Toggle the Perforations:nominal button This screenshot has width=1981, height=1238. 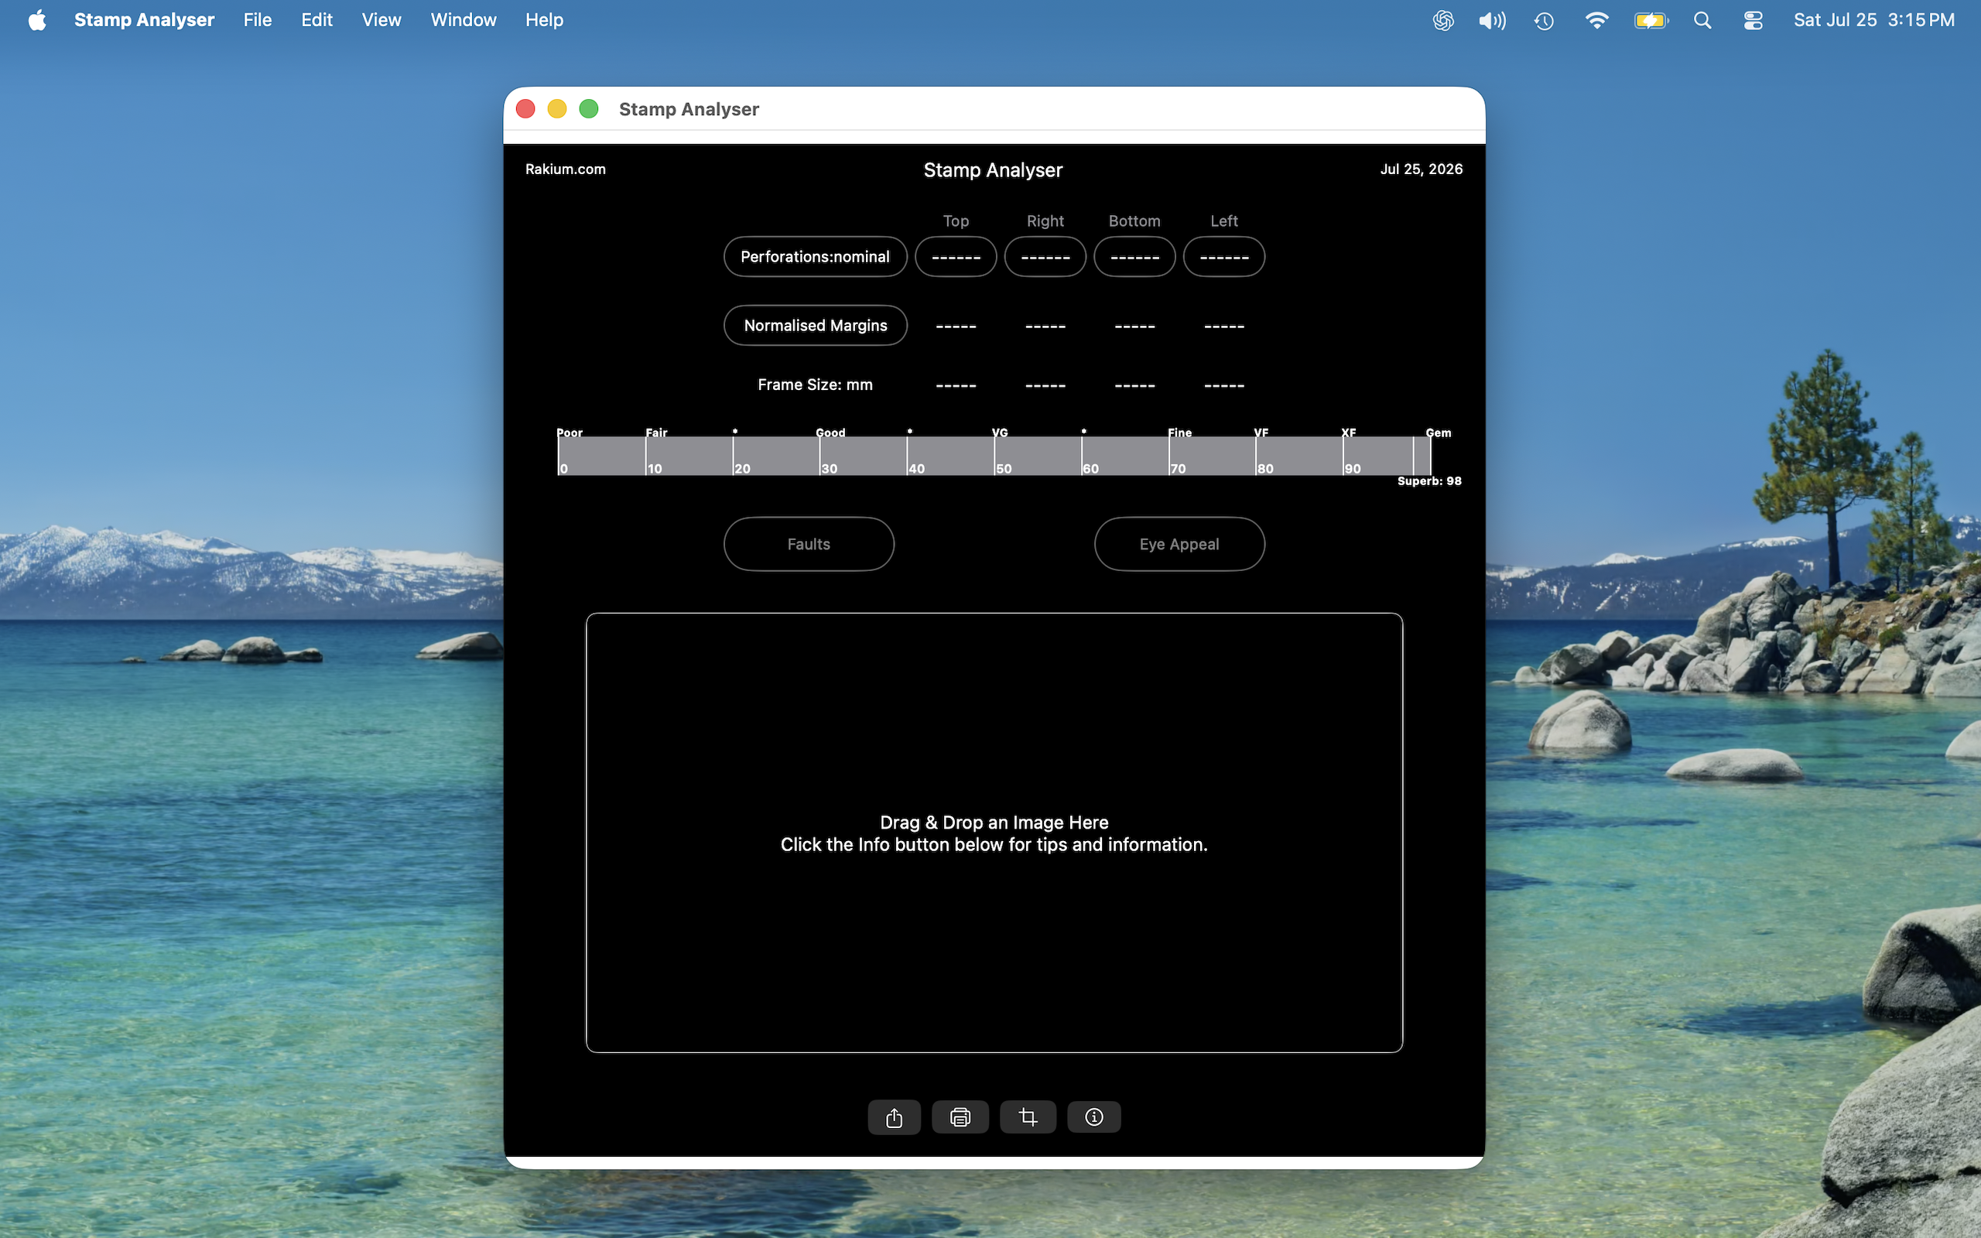click(816, 257)
